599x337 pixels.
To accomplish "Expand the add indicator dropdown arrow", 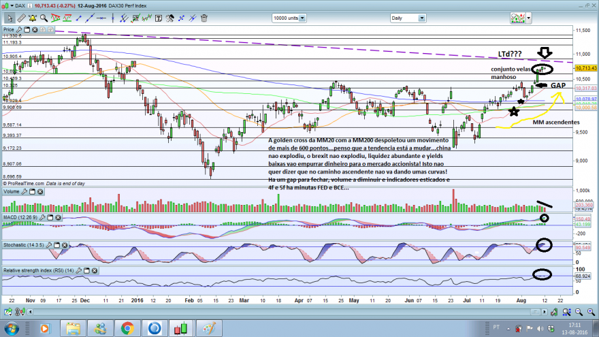I will (529, 18).
